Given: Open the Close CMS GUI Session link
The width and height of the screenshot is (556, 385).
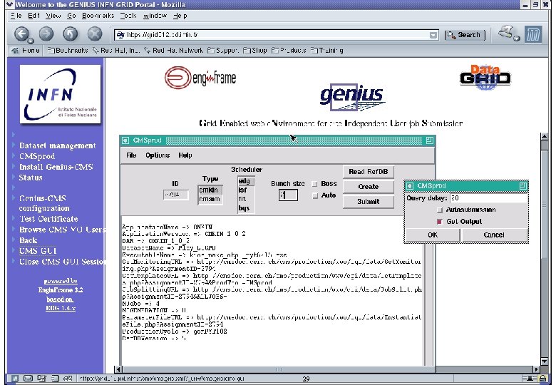Looking at the screenshot, I should click(x=63, y=262).
